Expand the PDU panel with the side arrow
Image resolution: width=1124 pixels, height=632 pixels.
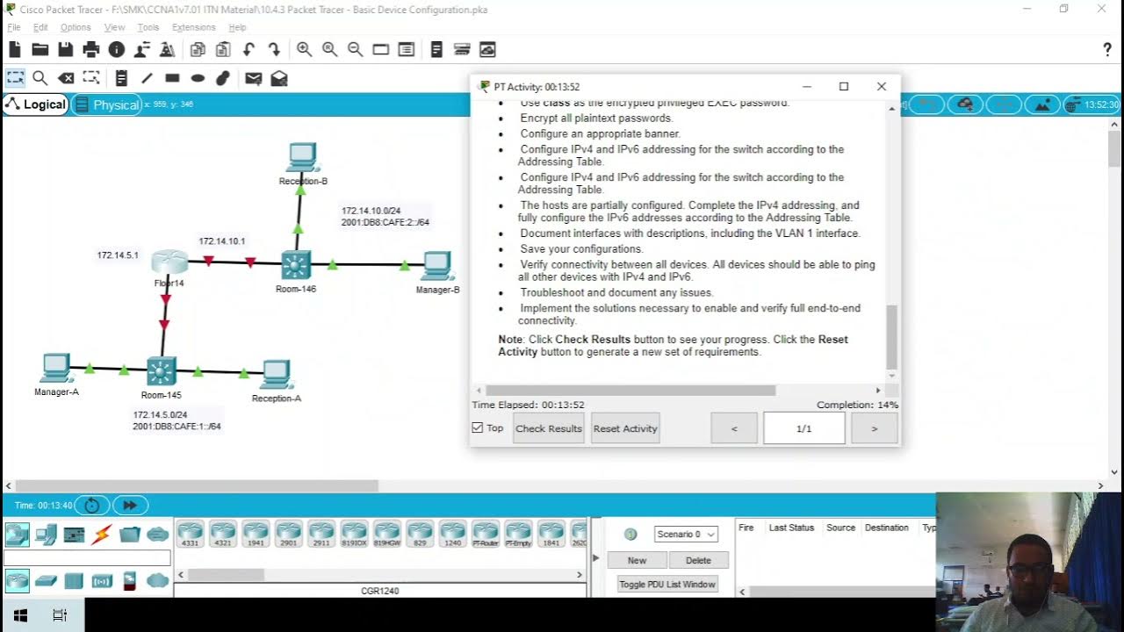pyautogui.click(x=596, y=557)
